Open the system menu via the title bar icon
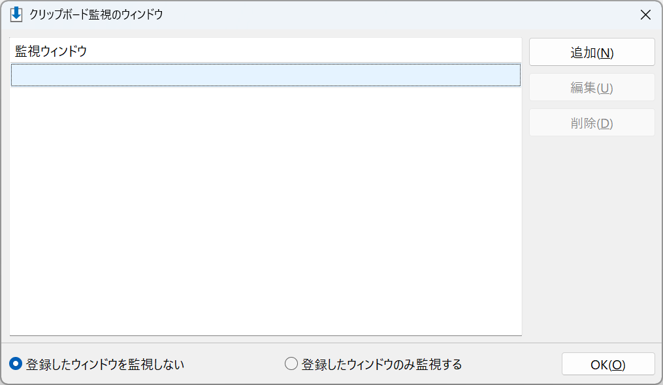This screenshot has height=385, width=663. (16, 14)
